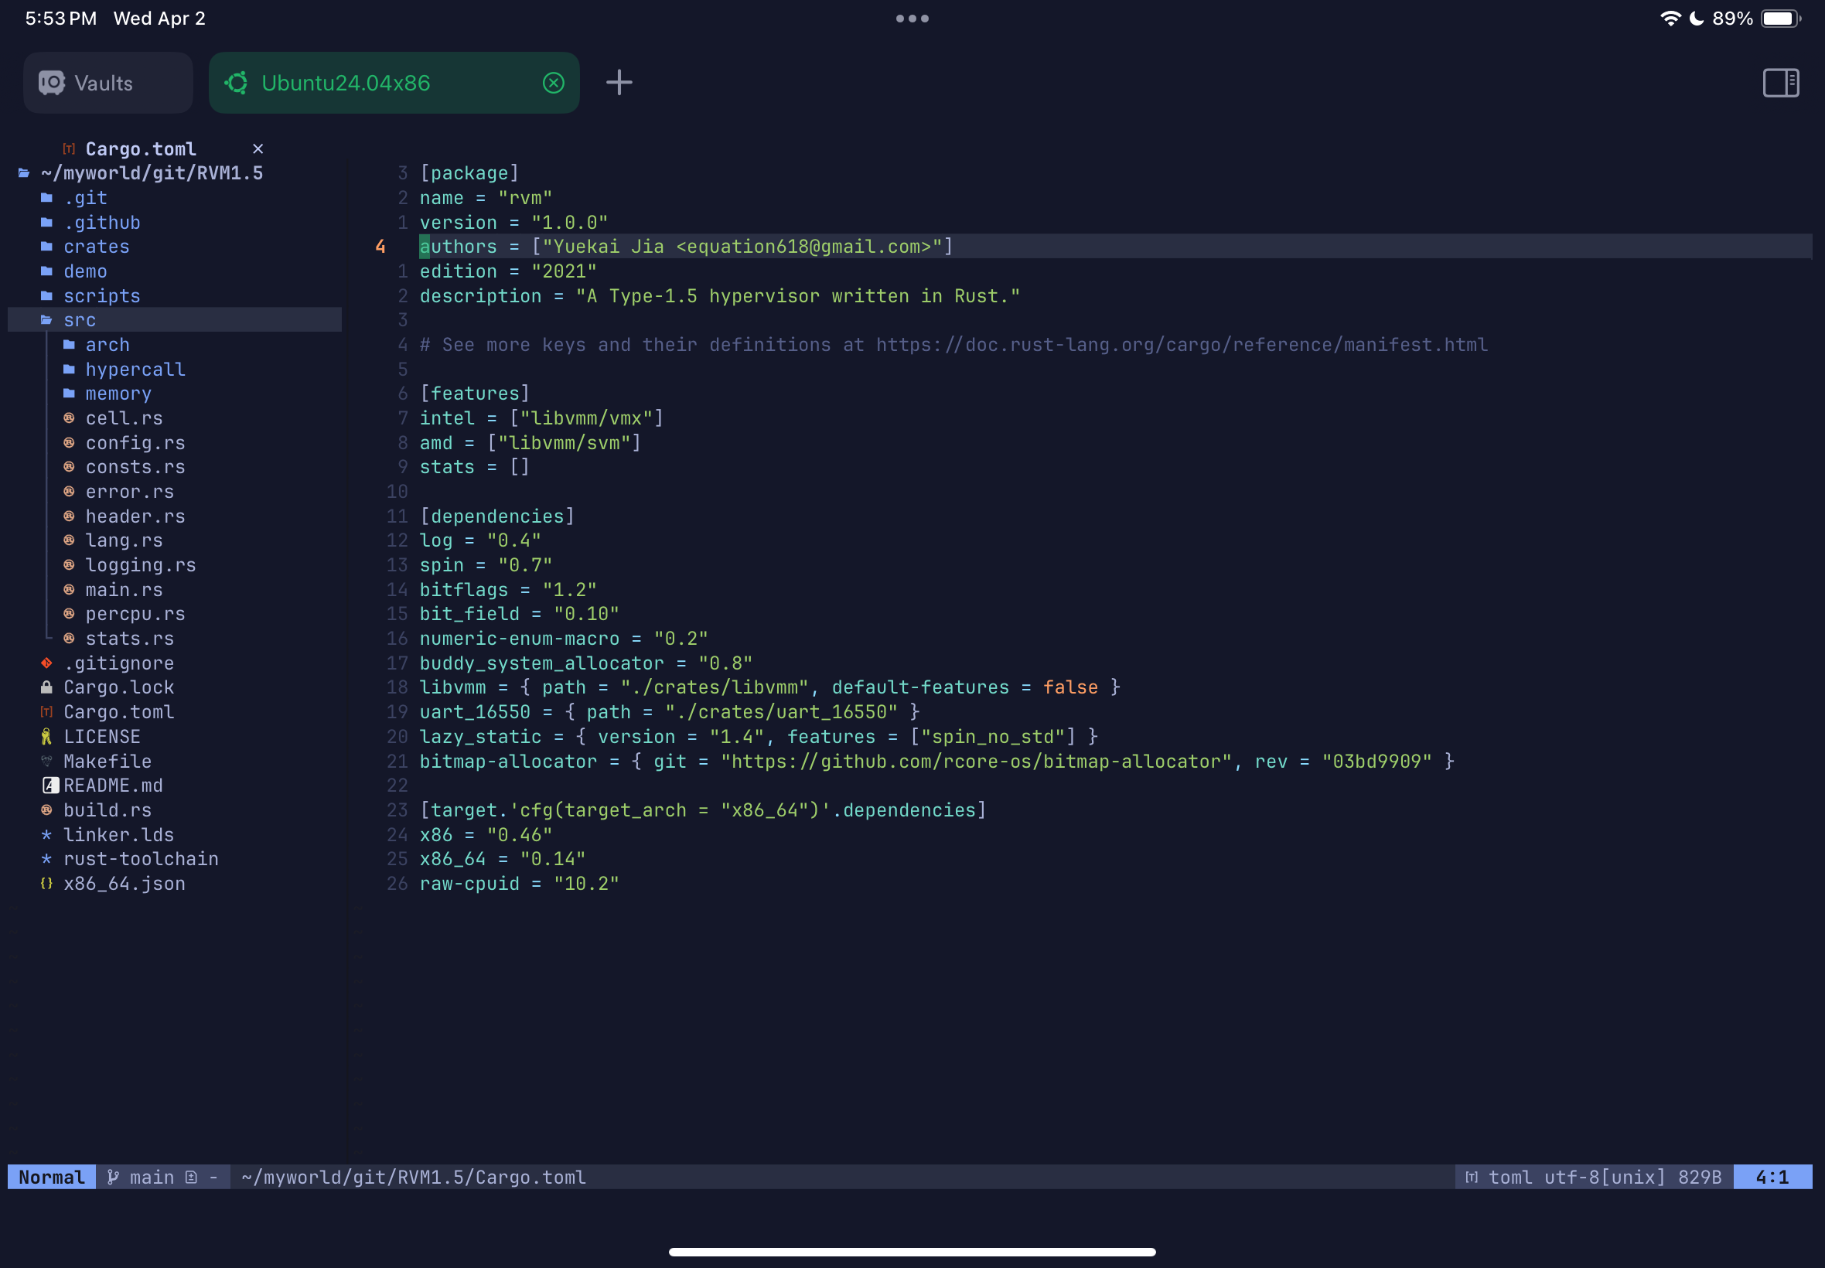Image resolution: width=1825 pixels, height=1268 pixels.
Task: Switch to the Ubuntu24.04x86 session tab
Action: 346,83
